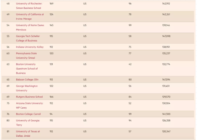Click the 147,594 salary cell for Babson
The height and width of the screenshot is (140, 197).
[166, 79]
